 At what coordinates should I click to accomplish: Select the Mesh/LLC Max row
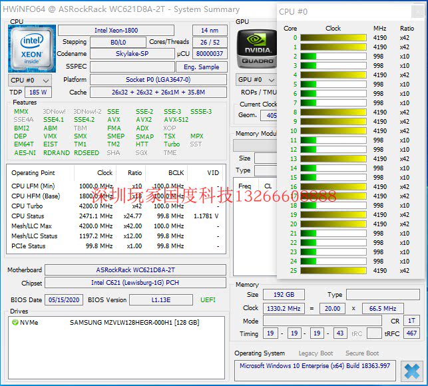tap(116, 226)
